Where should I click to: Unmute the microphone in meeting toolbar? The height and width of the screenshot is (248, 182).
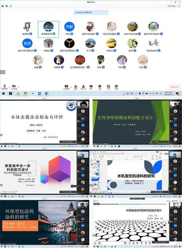pyautogui.click(x=5, y=87)
